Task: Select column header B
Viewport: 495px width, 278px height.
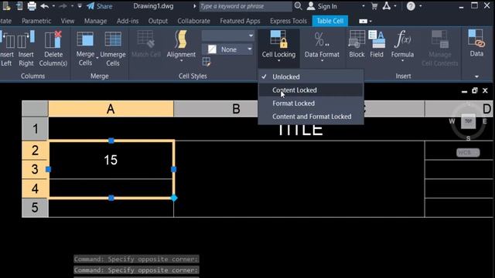Action: tap(236, 109)
